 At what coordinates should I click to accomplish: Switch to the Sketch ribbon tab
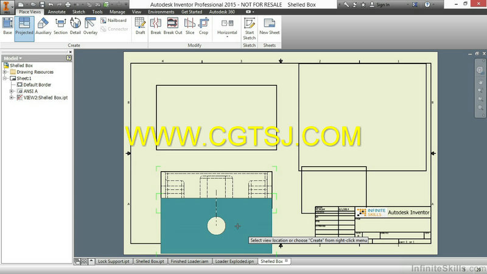pos(79,12)
